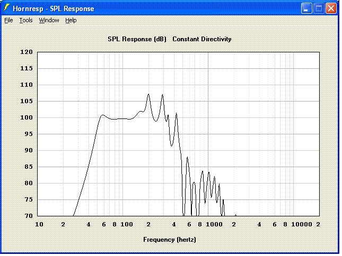This screenshot has height=256, width=342.
Task: Open the Tools menu
Action: (x=26, y=20)
